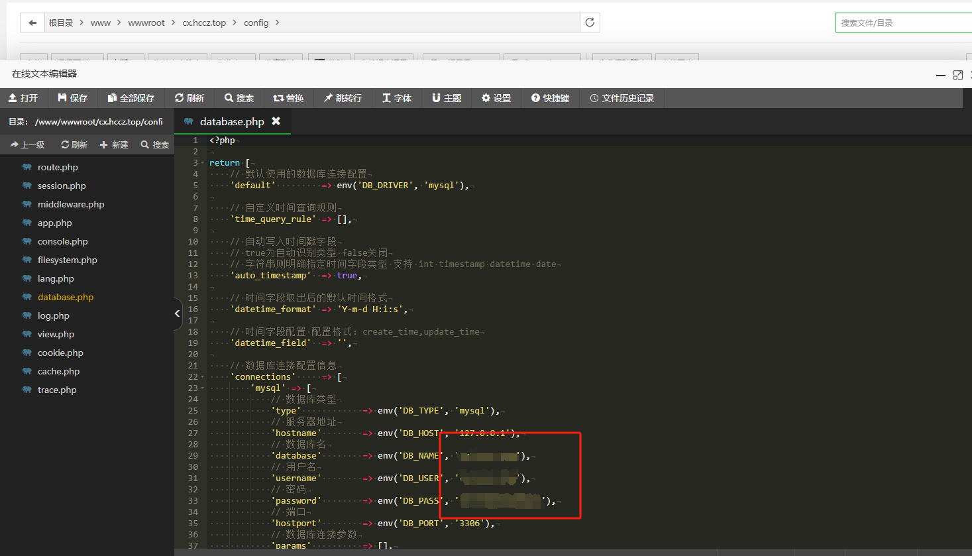Fold code block at line 22
Viewport: 972px width, 556px height.
pyautogui.click(x=203, y=377)
